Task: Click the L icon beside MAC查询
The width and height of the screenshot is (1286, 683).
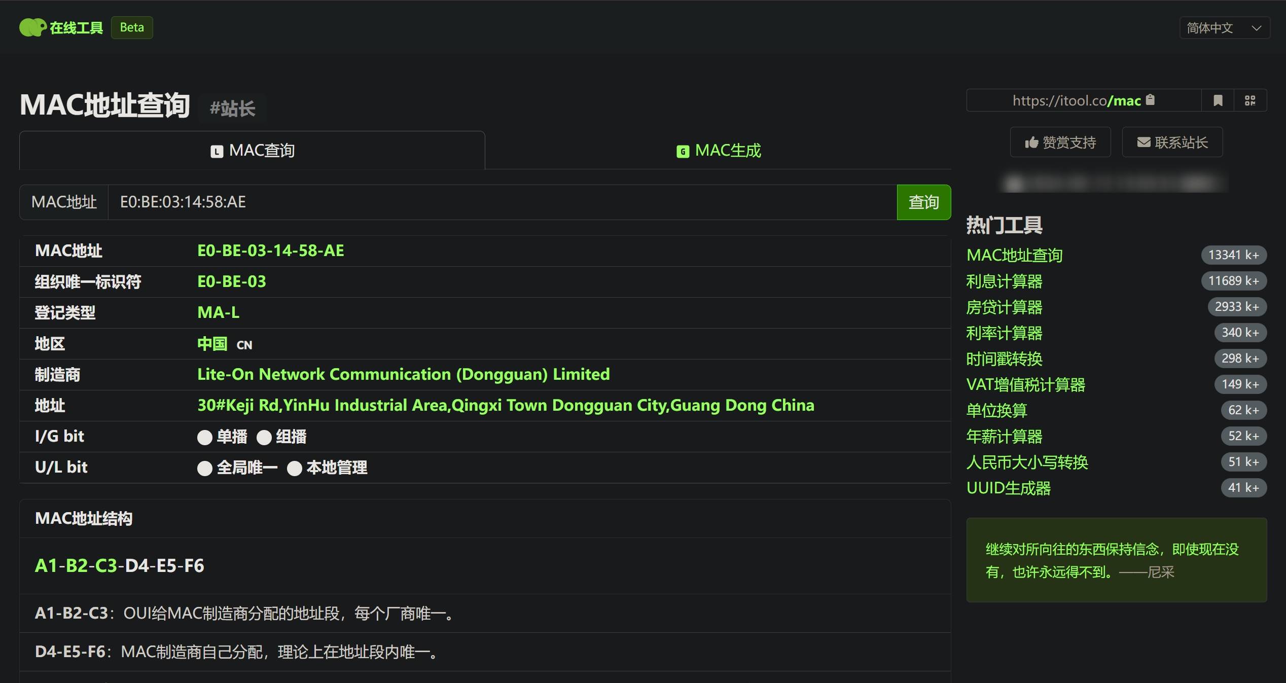Action: point(217,151)
